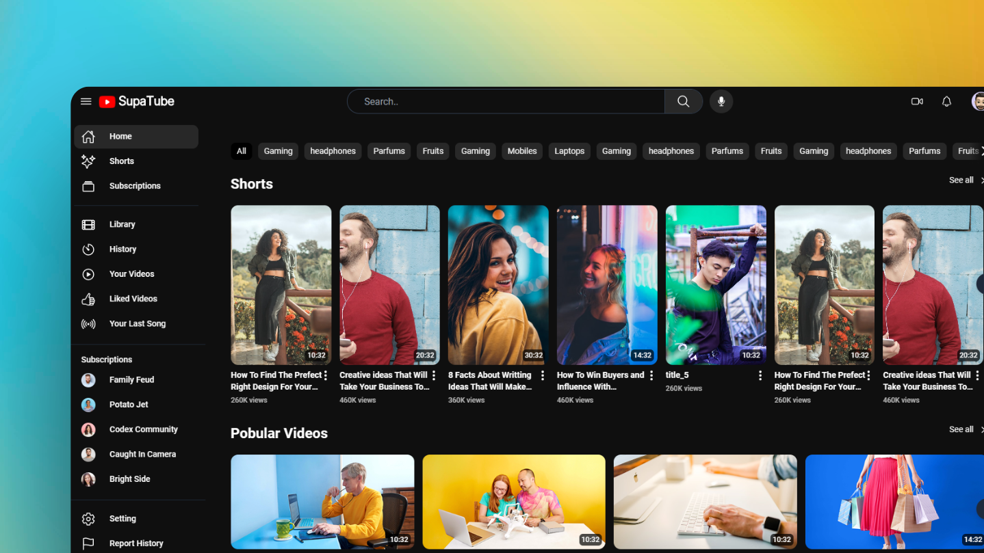Select the Laptops category chip
The width and height of the screenshot is (984, 553).
[569, 151]
